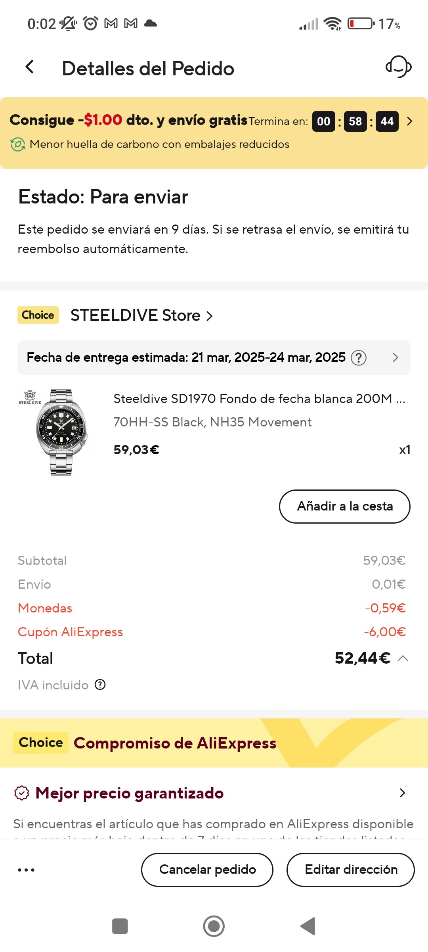The height and width of the screenshot is (952, 428).
Task: Expand the estimated delivery date details
Action: [x=395, y=358]
